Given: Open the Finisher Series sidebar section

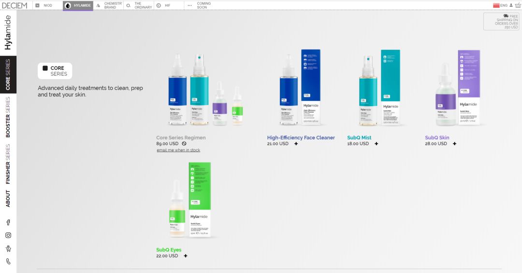Looking at the screenshot, I should pos(8,164).
